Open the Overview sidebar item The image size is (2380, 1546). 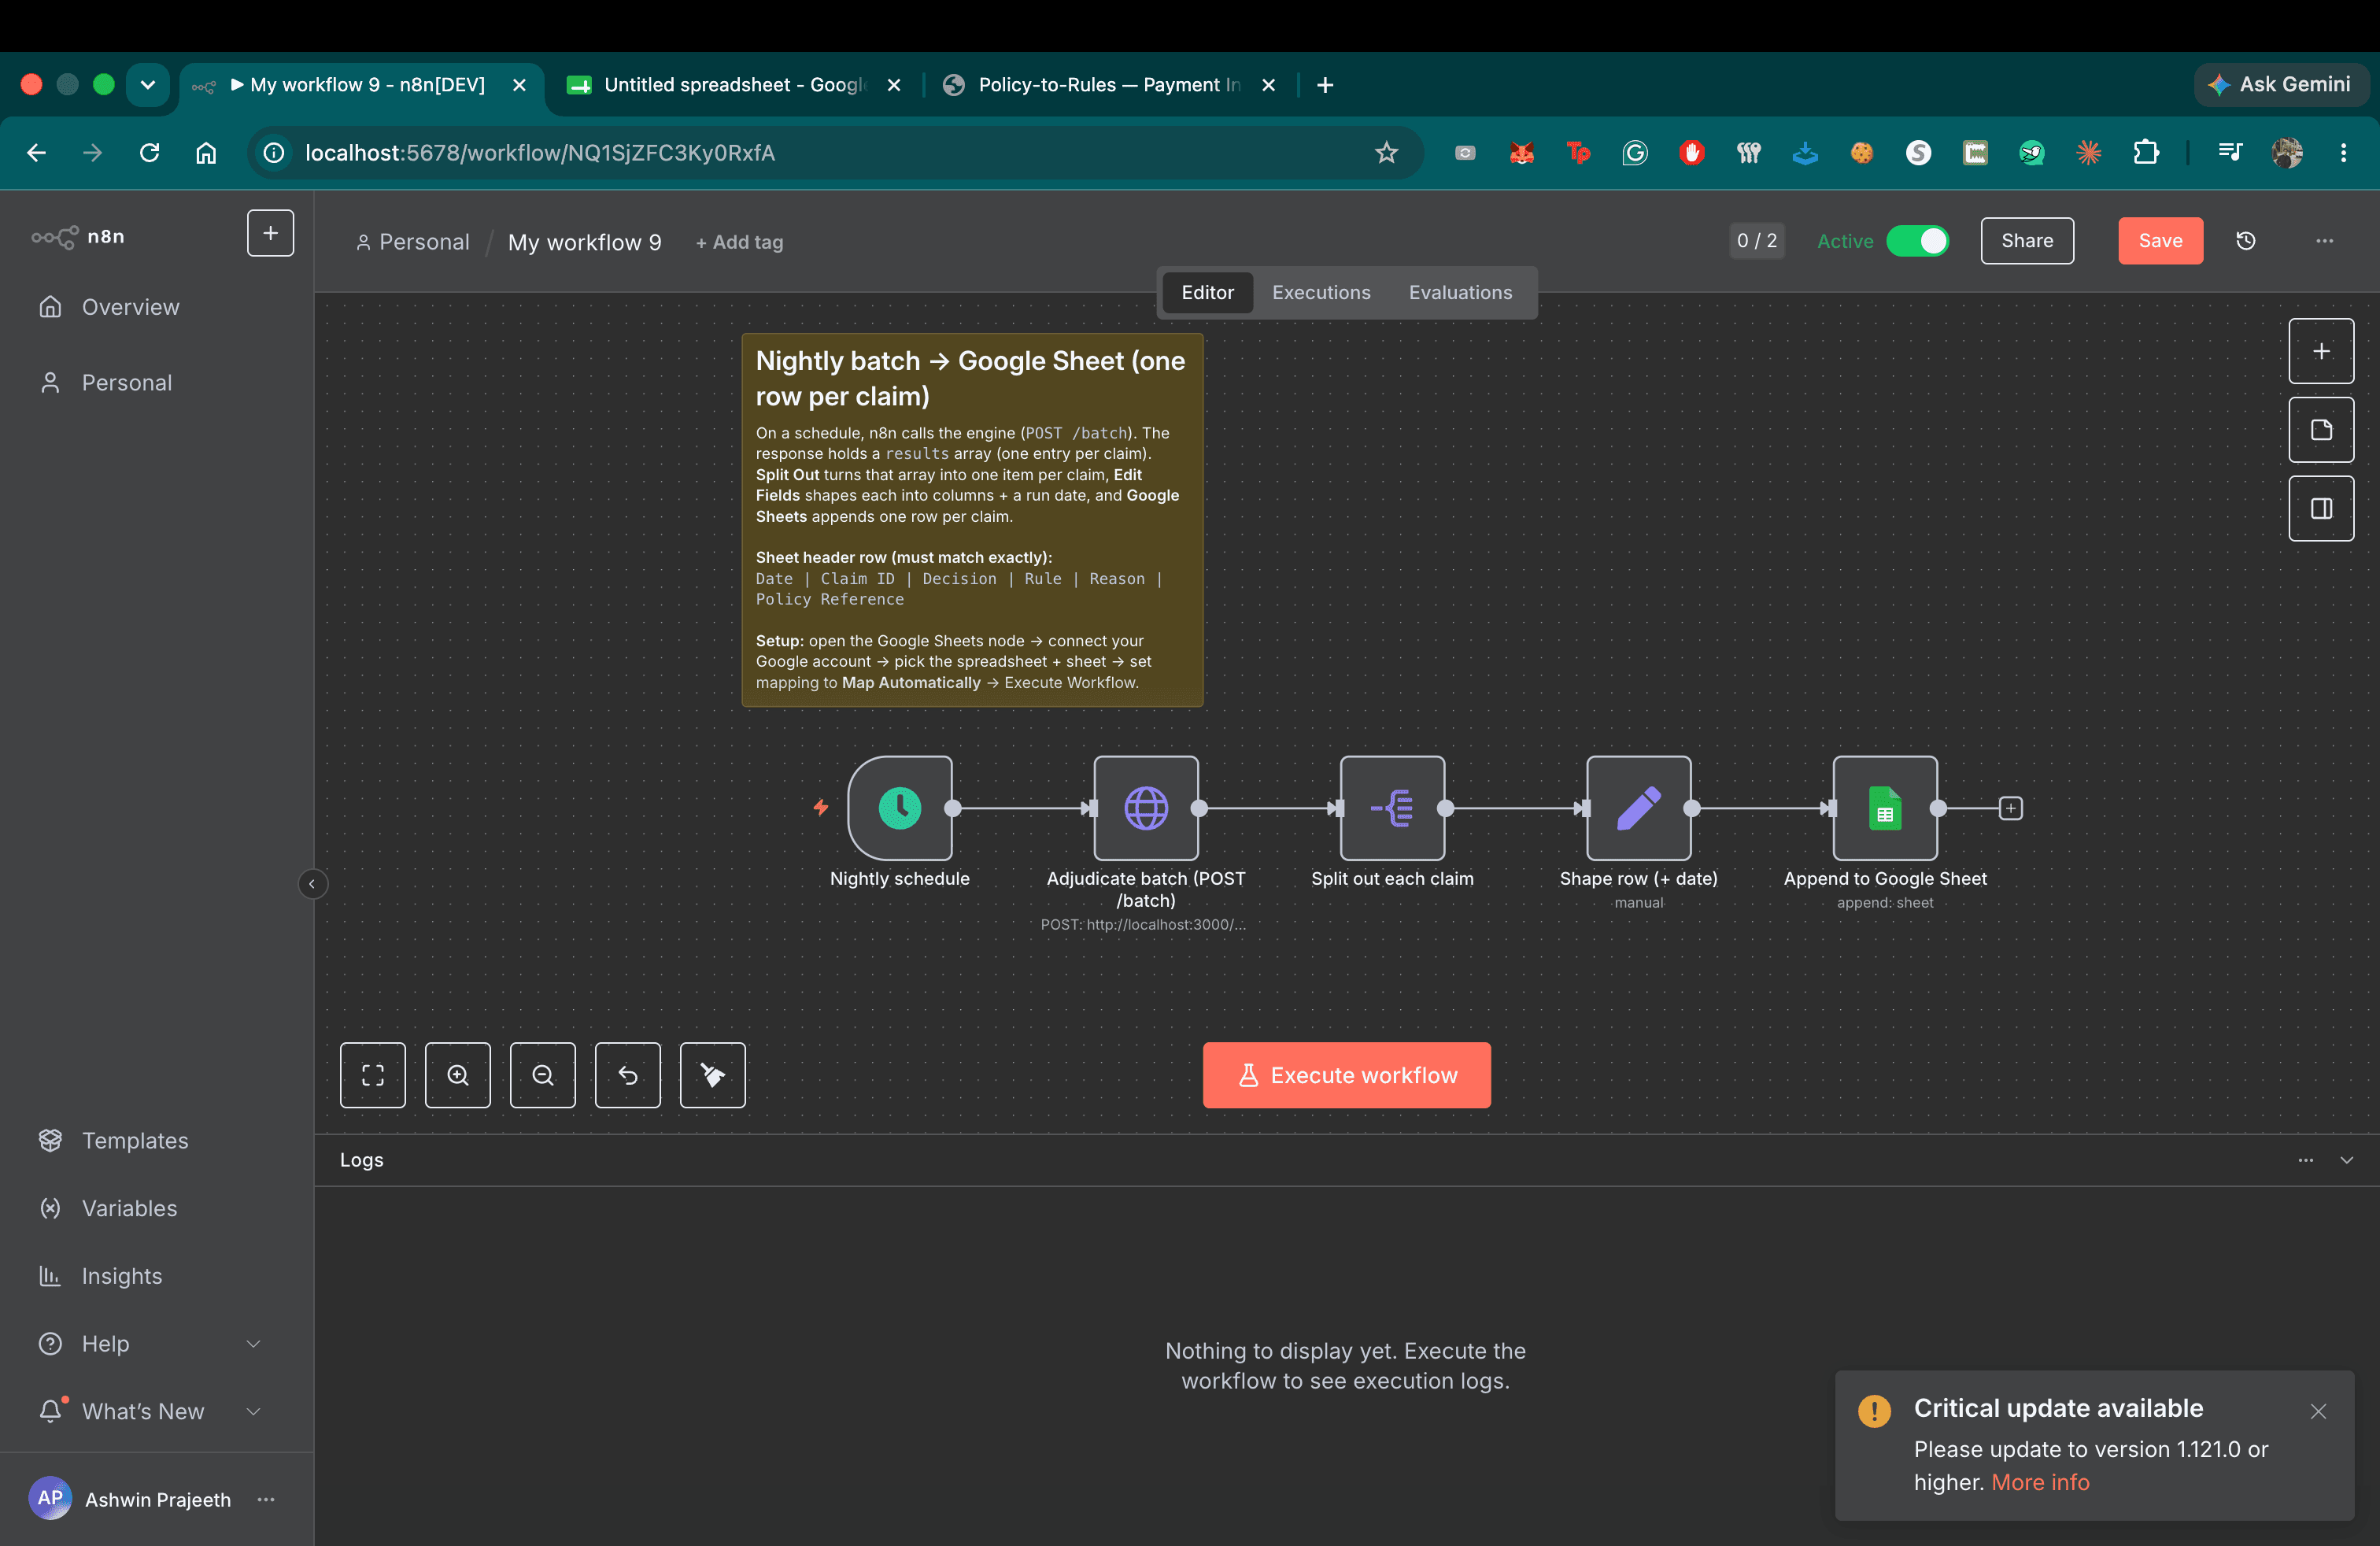point(157,307)
